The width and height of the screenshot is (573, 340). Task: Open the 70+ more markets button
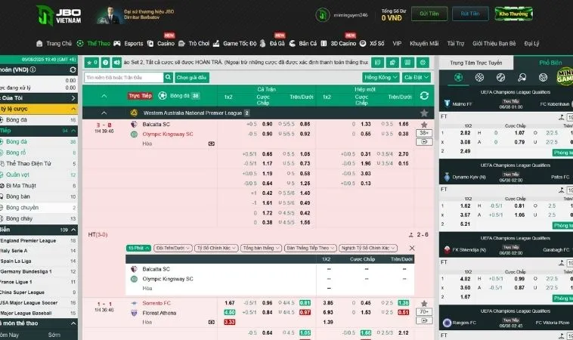(424, 312)
